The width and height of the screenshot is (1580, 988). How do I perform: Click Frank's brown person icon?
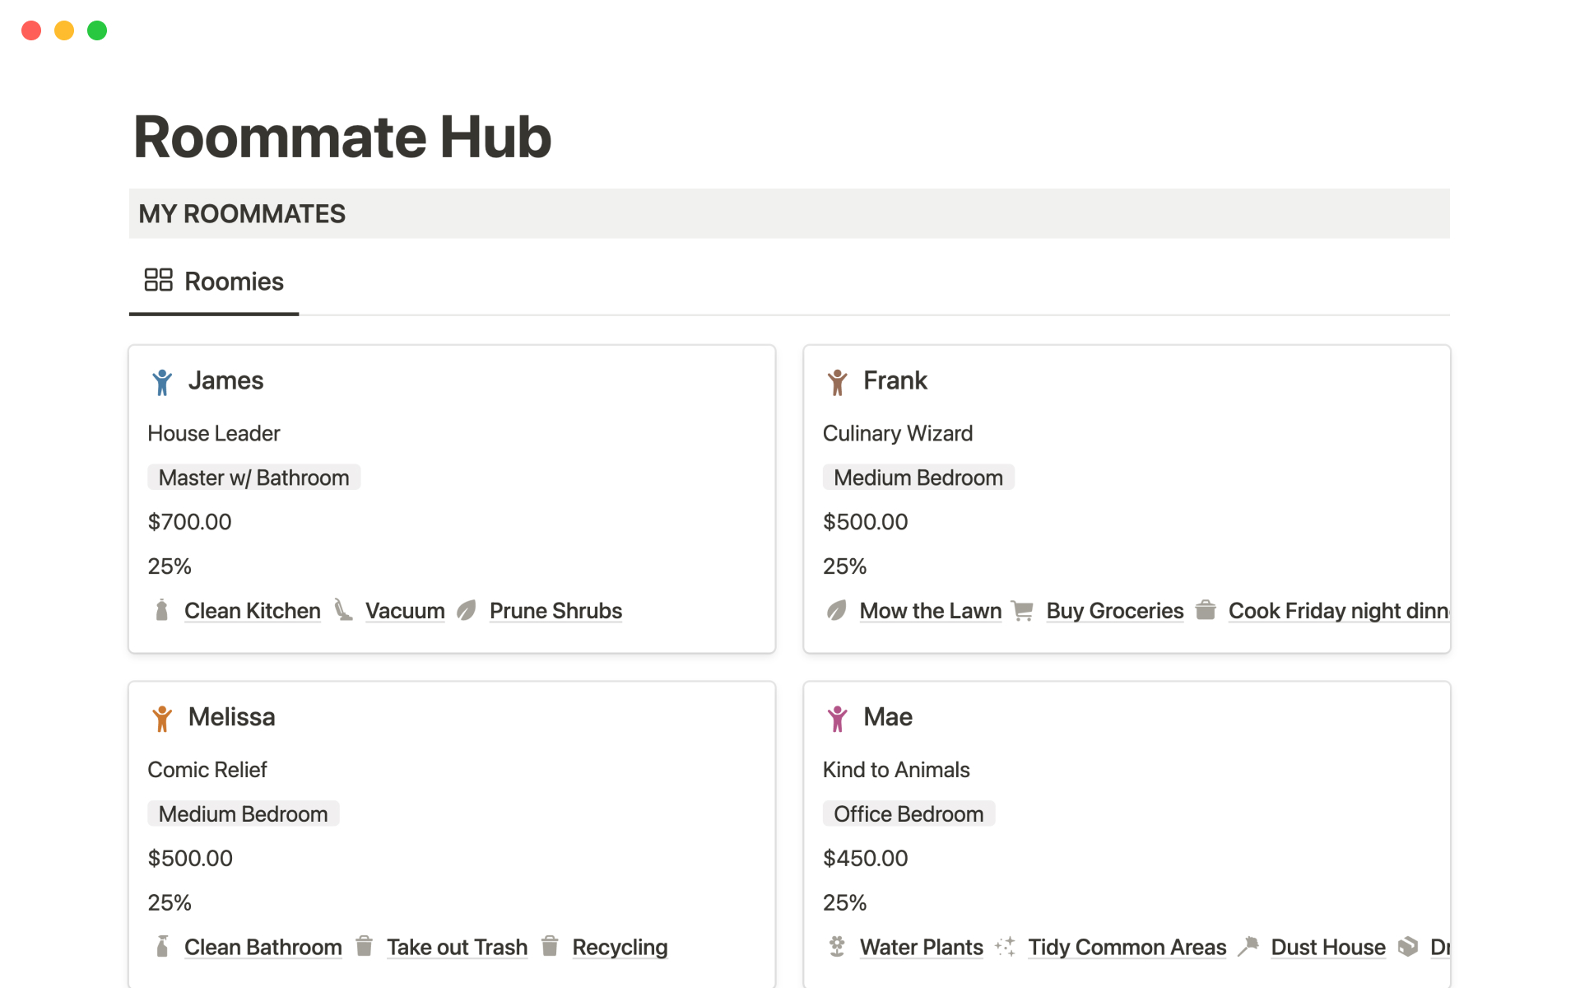tap(837, 382)
